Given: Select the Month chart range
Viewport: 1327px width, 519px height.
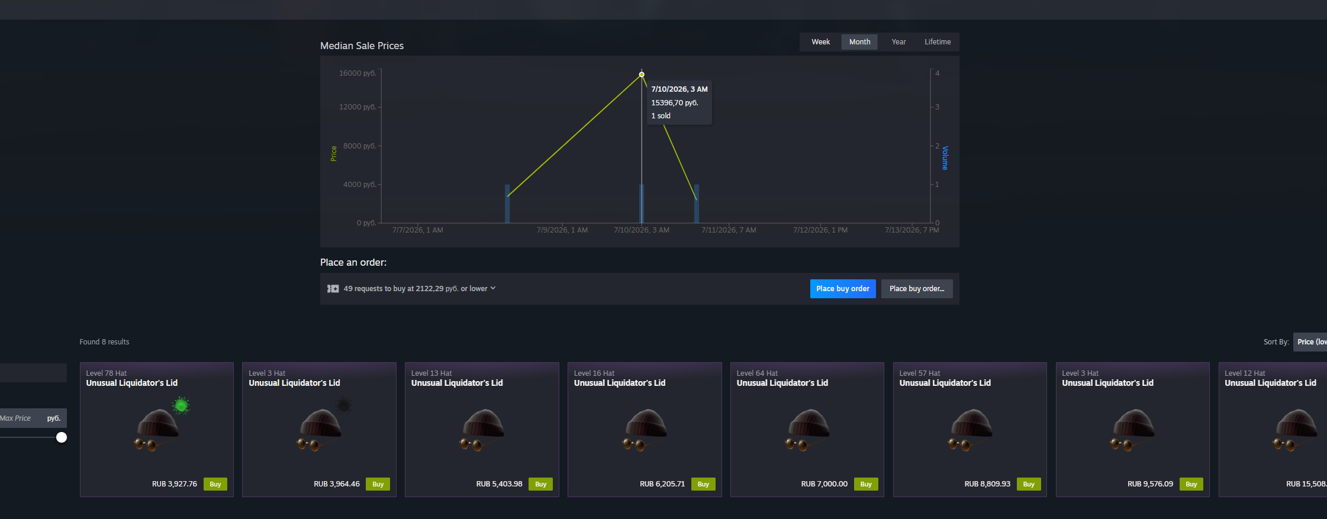Looking at the screenshot, I should pyautogui.click(x=859, y=42).
